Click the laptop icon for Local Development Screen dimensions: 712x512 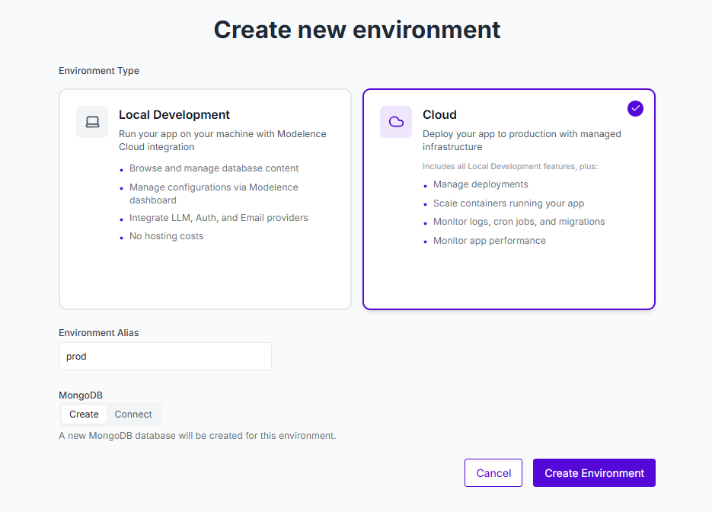(92, 122)
